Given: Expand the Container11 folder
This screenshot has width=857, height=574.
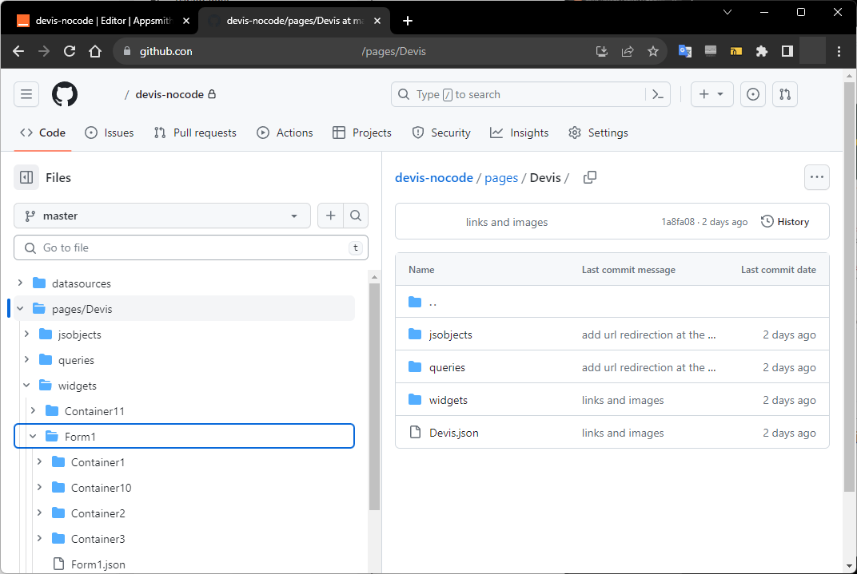Looking at the screenshot, I should point(34,410).
